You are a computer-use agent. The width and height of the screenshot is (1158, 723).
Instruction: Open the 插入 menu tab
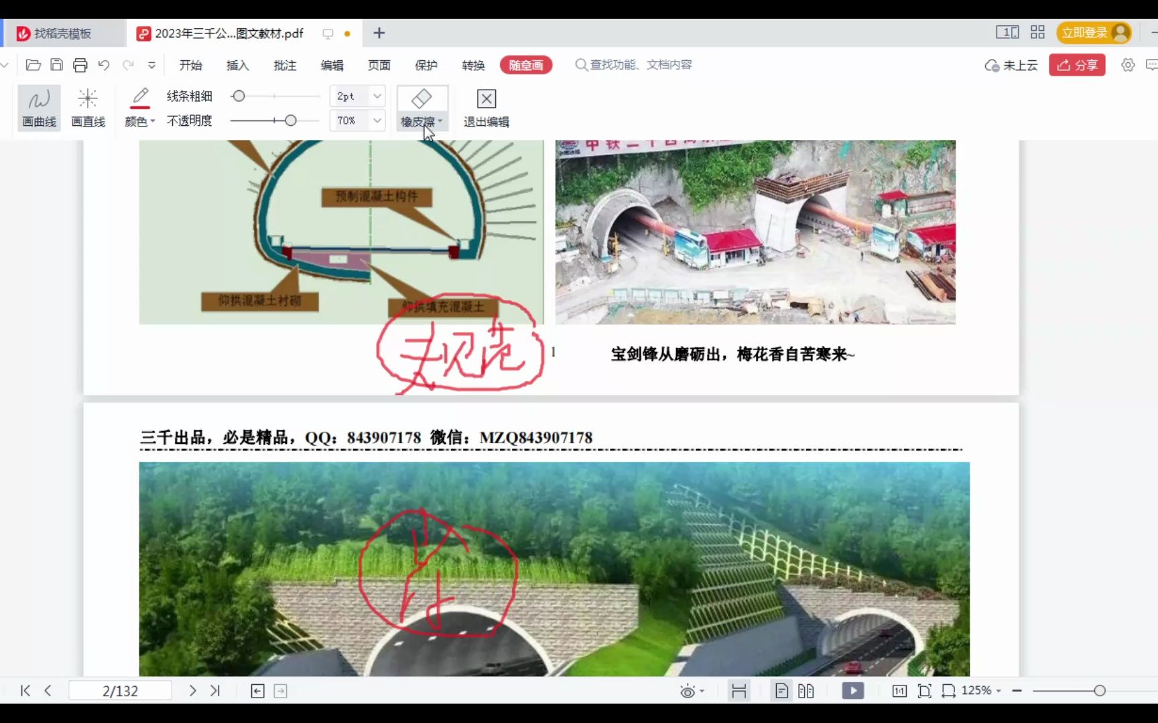click(237, 65)
